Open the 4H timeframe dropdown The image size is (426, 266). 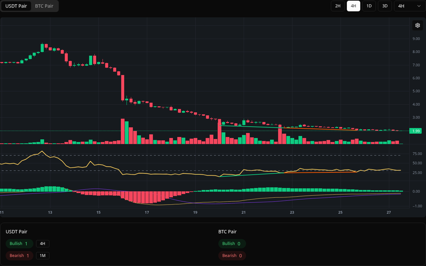[x=408, y=6]
